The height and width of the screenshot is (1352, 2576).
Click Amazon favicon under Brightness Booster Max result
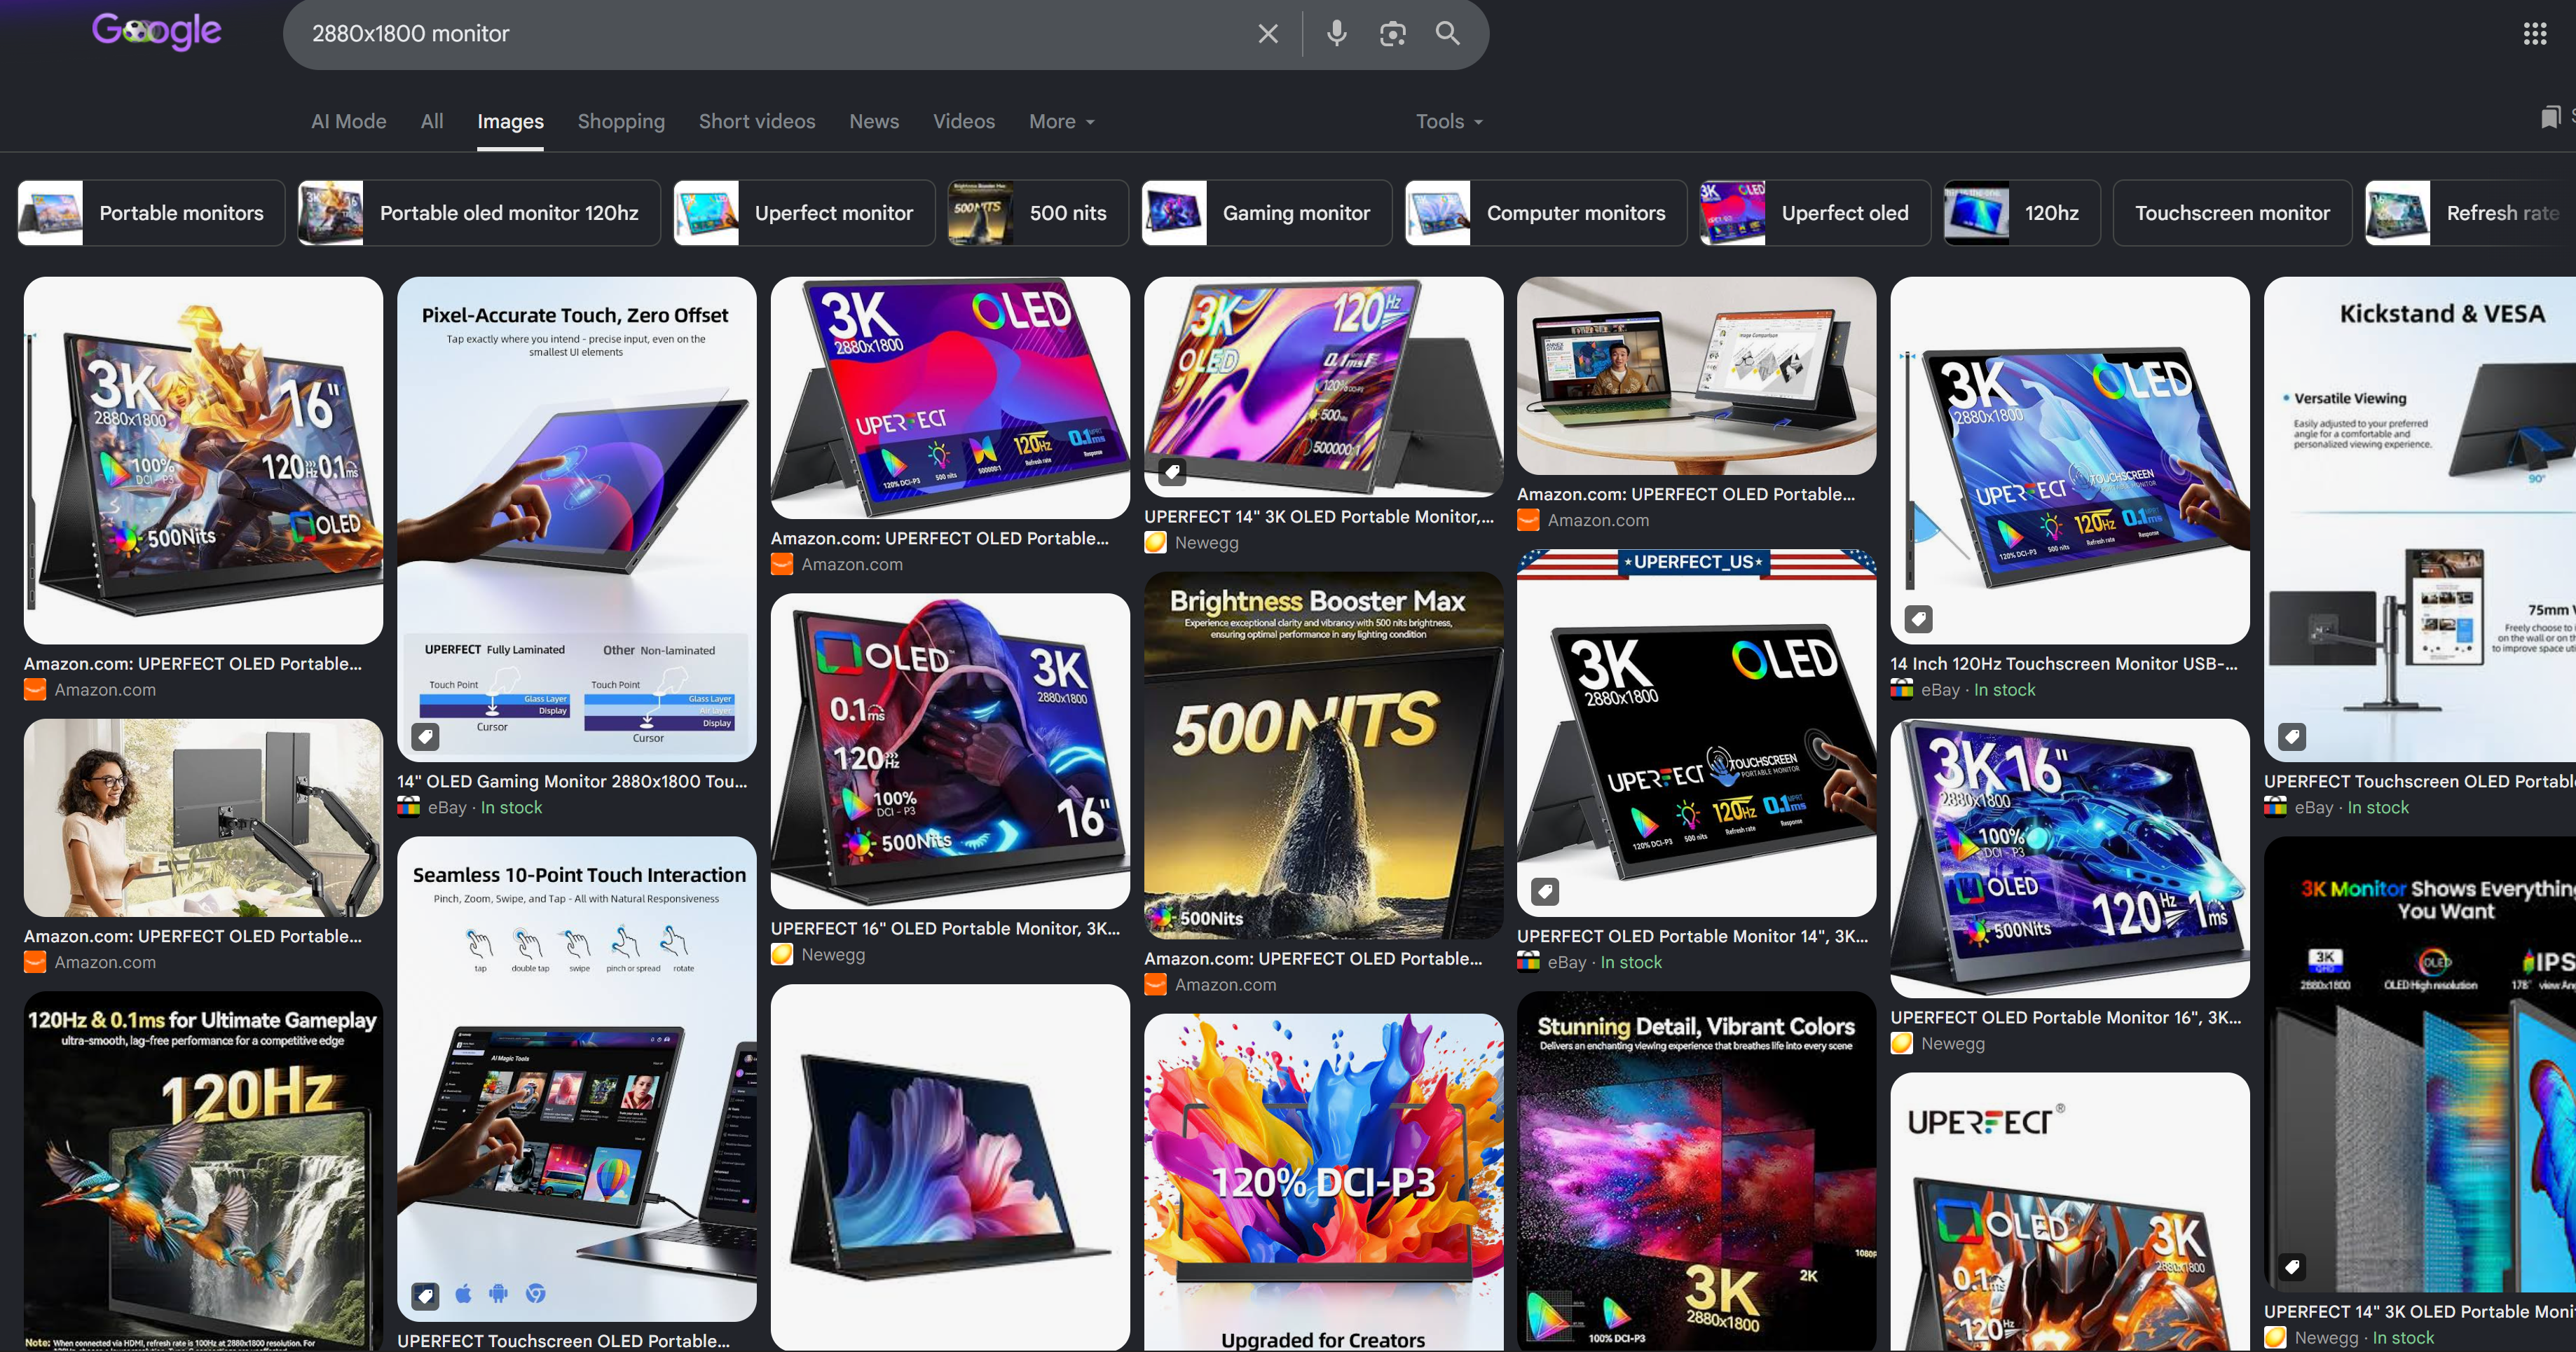coord(1155,985)
